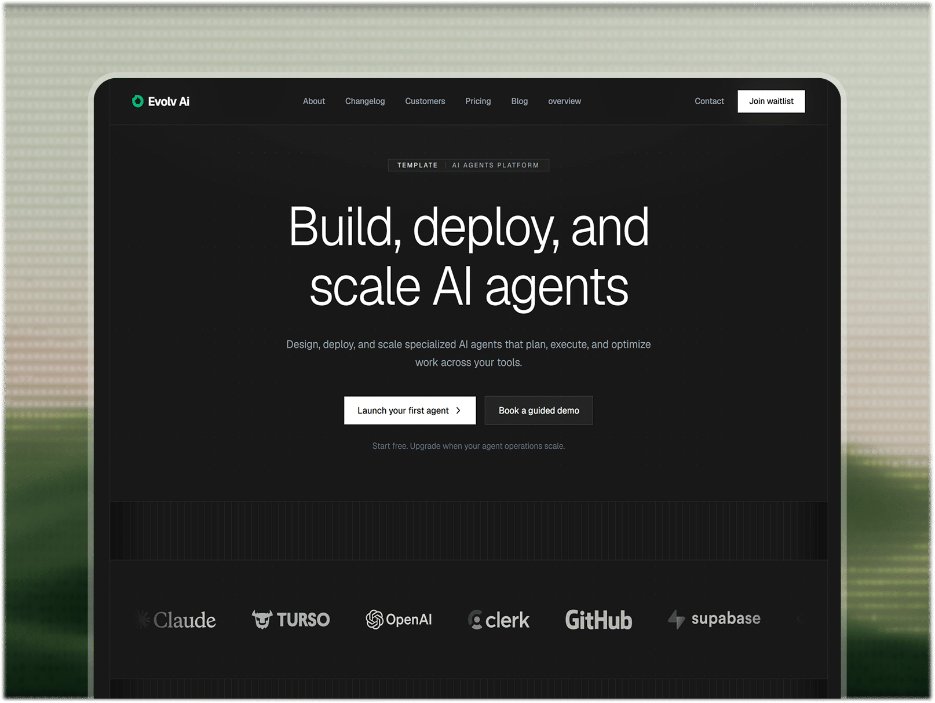Open the Contact link

click(710, 101)
